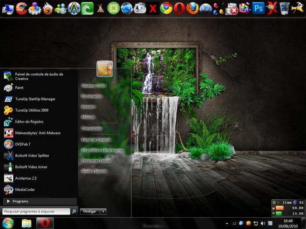Launch Boilsoft Video Joiner
306x229 pixels.
pyautogui.click(x=39, y=167)
